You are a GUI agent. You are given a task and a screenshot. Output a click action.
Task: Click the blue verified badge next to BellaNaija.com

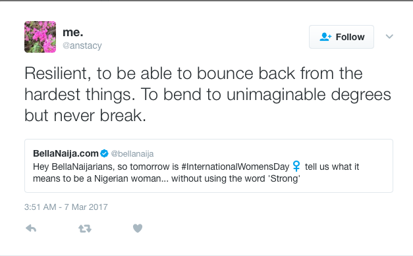click(x=104, y=153)
